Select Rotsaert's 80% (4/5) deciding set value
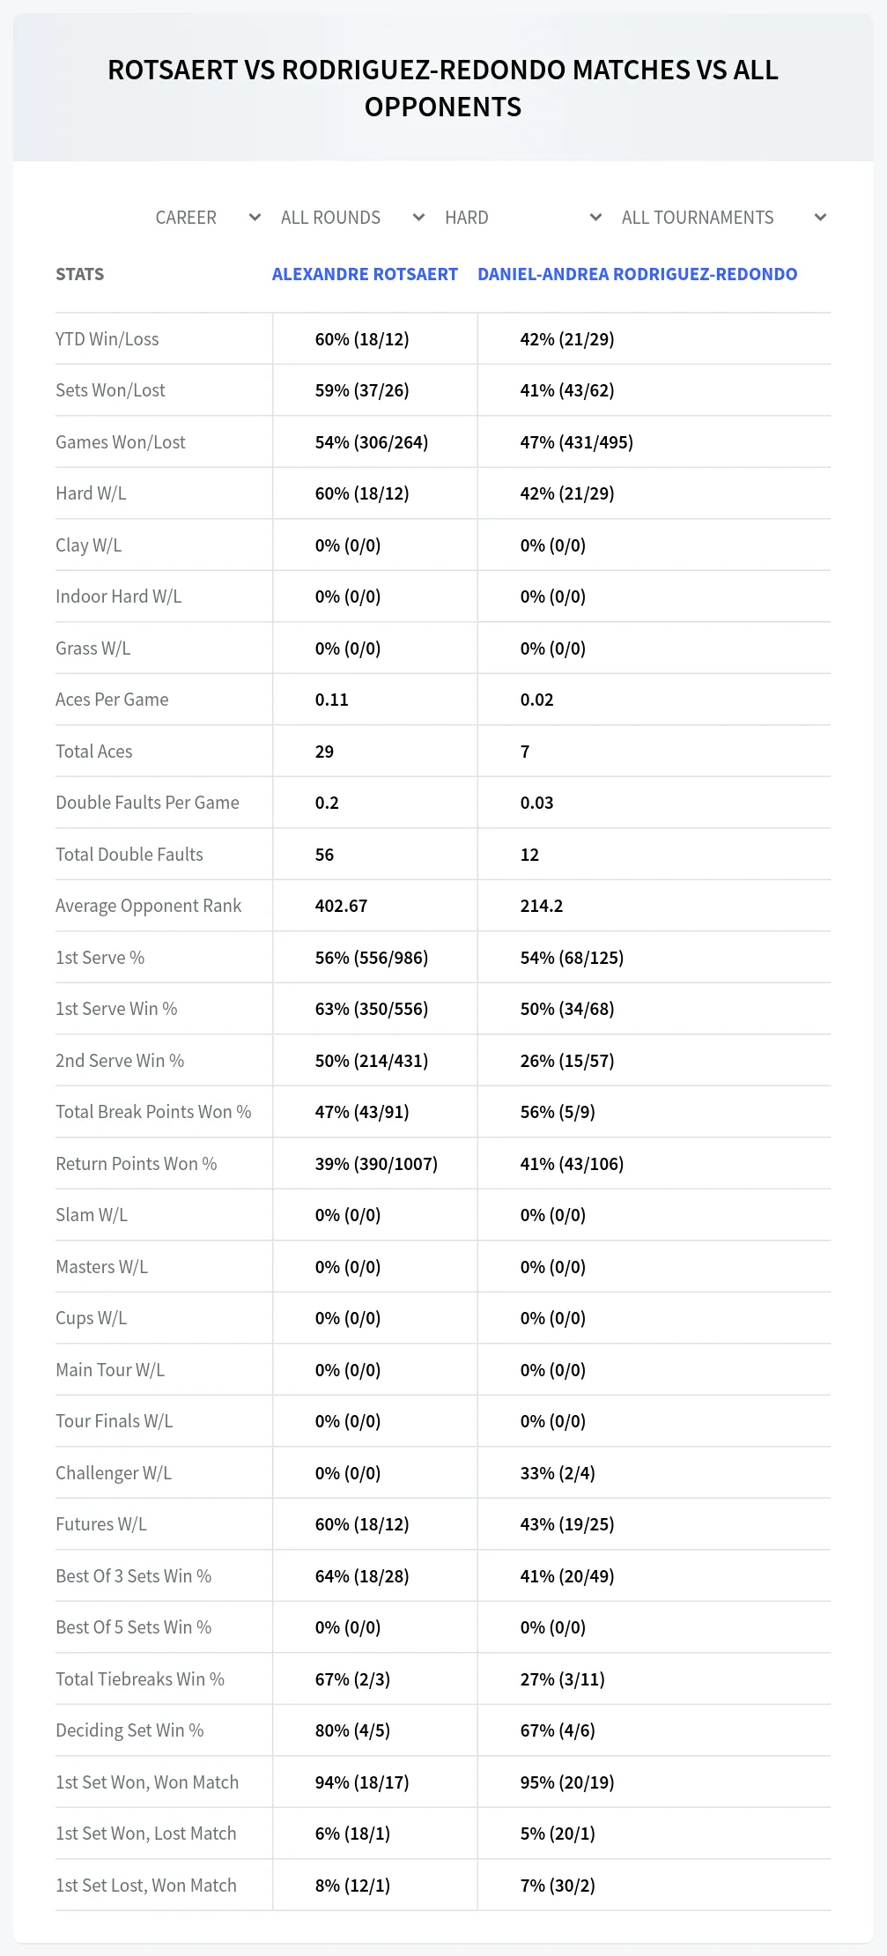The width and height of the screenshot is (887, 1956). point(352,1730)
